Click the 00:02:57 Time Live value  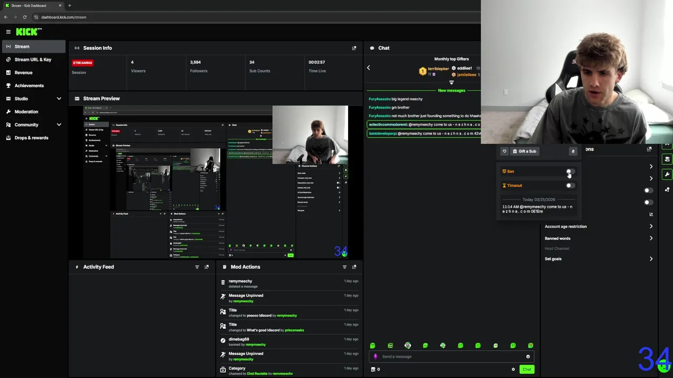point(317,62)
